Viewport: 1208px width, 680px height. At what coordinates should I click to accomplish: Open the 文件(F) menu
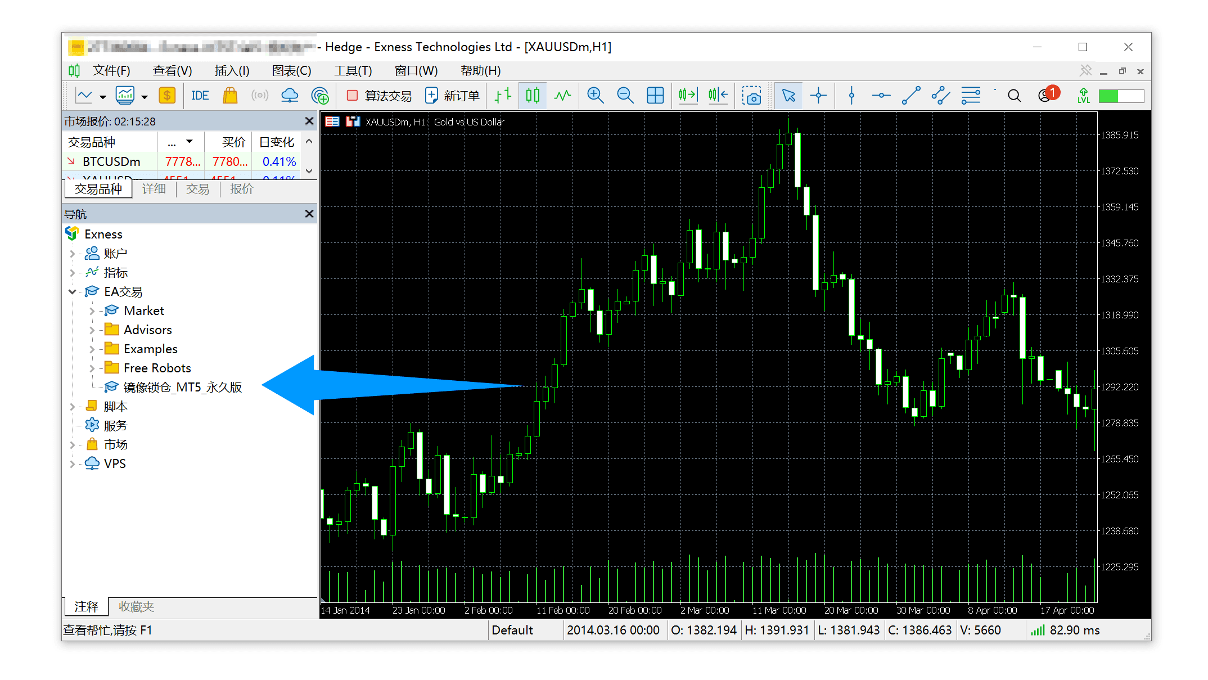tap(111, 71)
